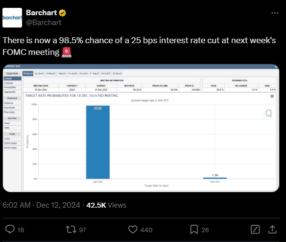This screenshot has height=242, width=286.
Task: Click the gold verified badge
Action: tap(62, 13)
